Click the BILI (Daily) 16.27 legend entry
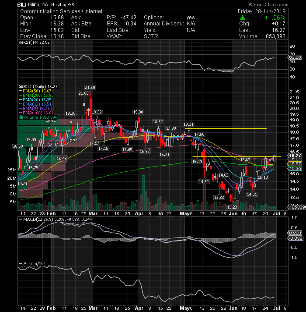This screenshot has height=312, width=306. 38,87
